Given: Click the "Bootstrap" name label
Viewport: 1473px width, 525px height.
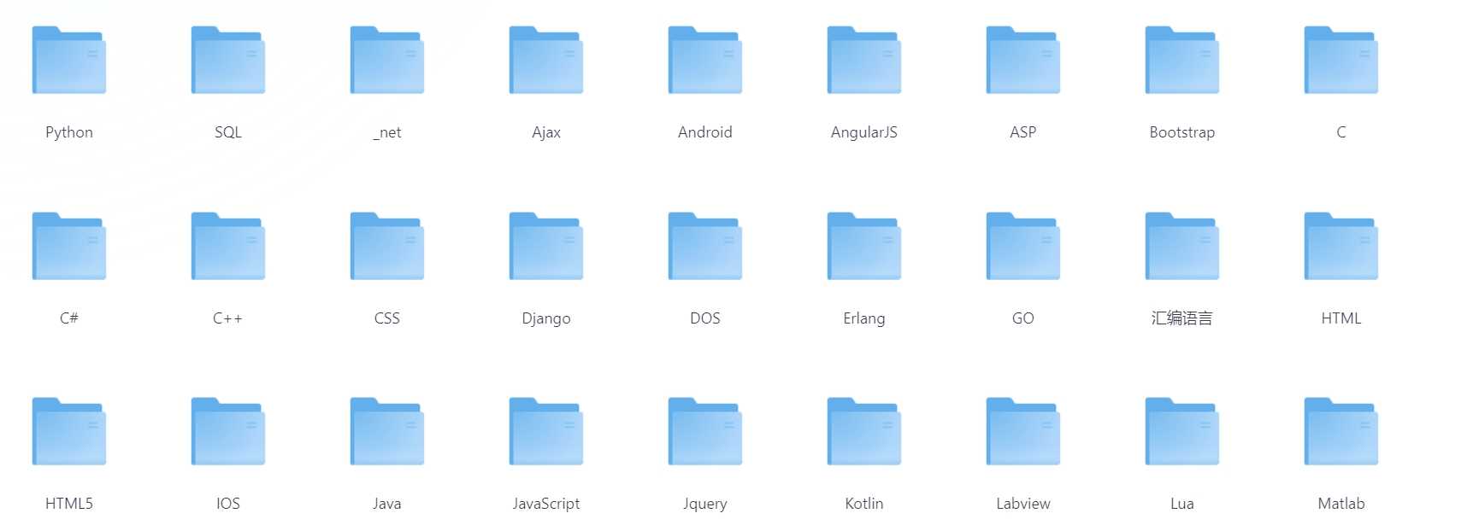Looking at the screenshot, I should tap(1182, 132).
